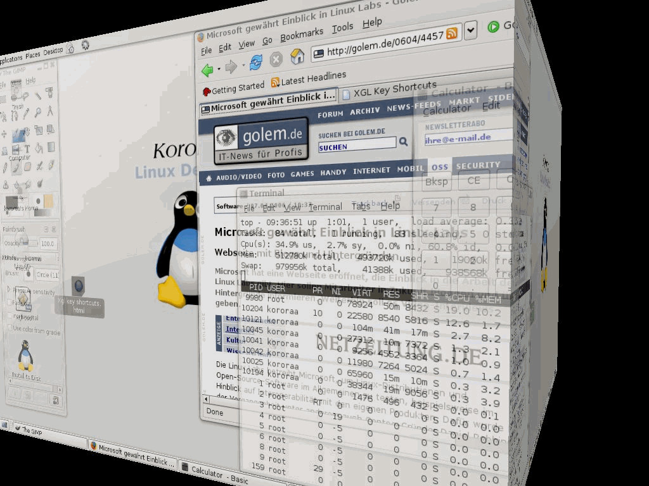The width and height of the screenshot is (649, 486).
Task: Click the Bksp button in Calculator
Action: click(x=436, y=182)
